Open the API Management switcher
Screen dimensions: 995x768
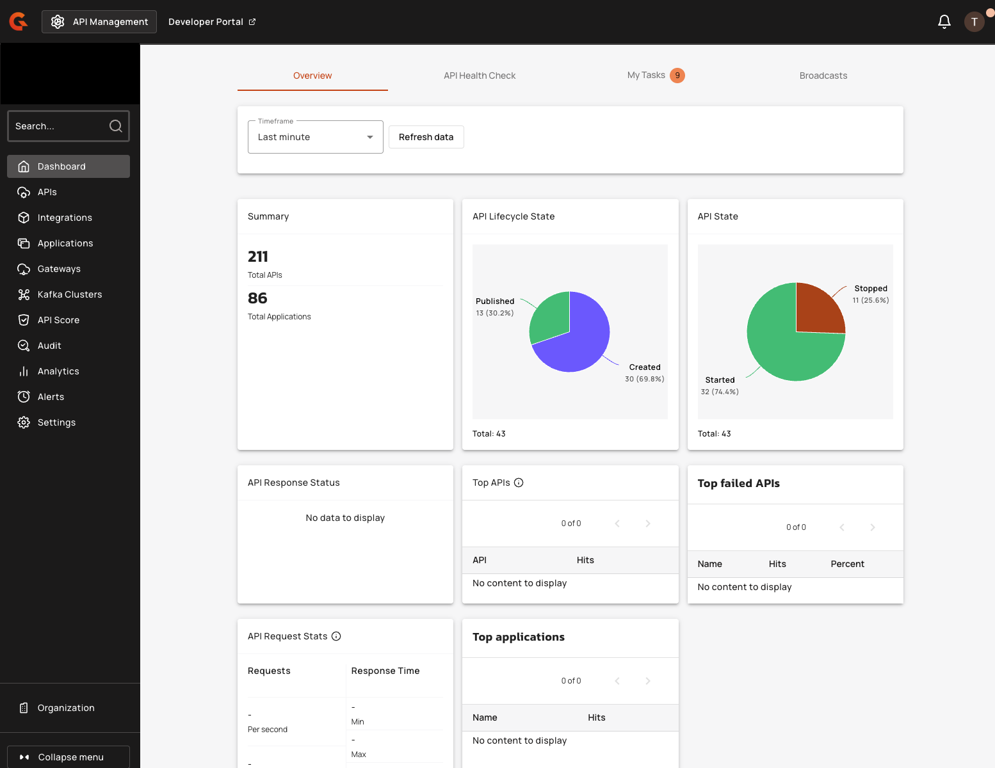(x=99, y=22)
